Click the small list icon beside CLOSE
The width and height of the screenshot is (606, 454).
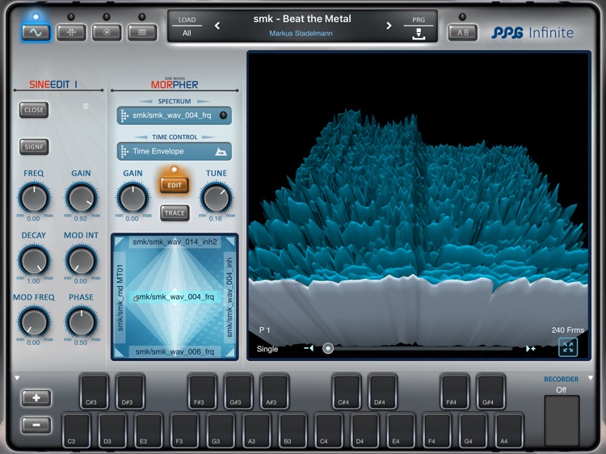point(86,107)
